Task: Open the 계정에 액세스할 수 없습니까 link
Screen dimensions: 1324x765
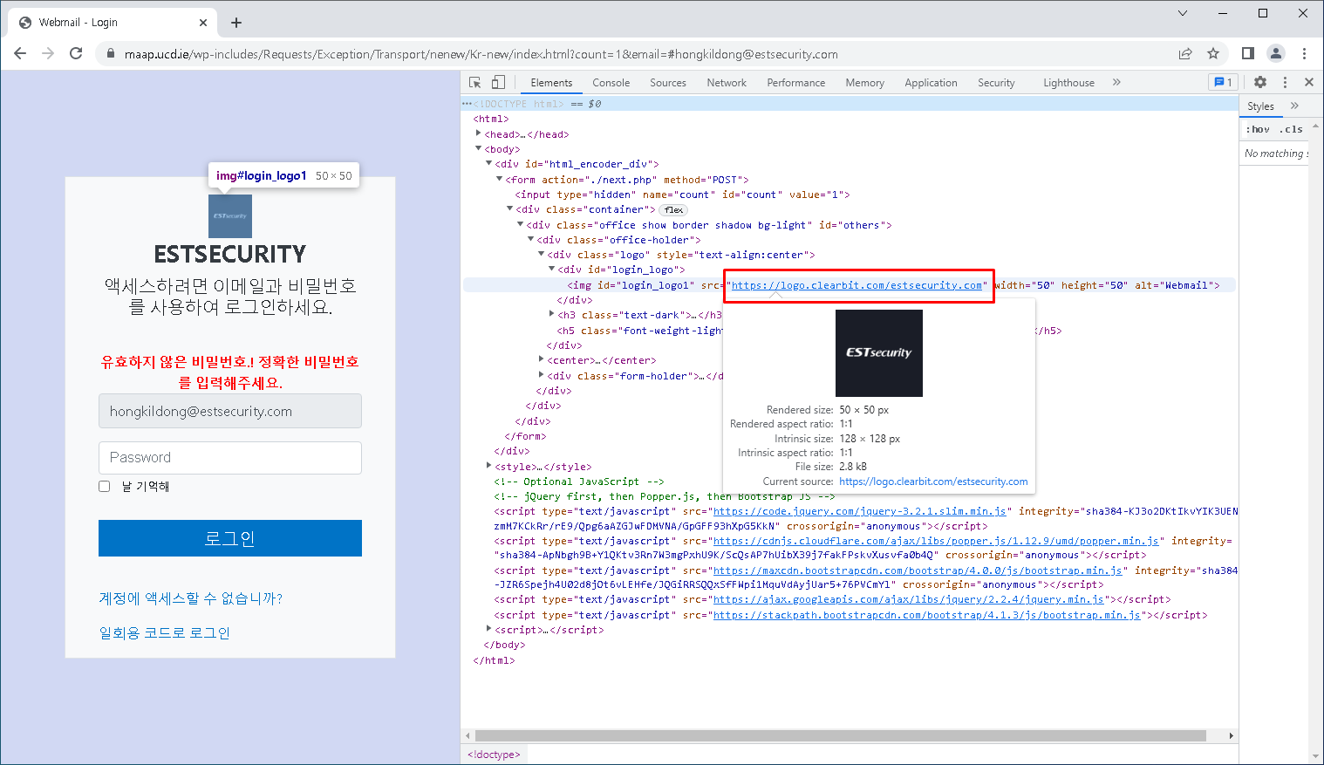Action: pyautogui.click(x=190, y=598)
